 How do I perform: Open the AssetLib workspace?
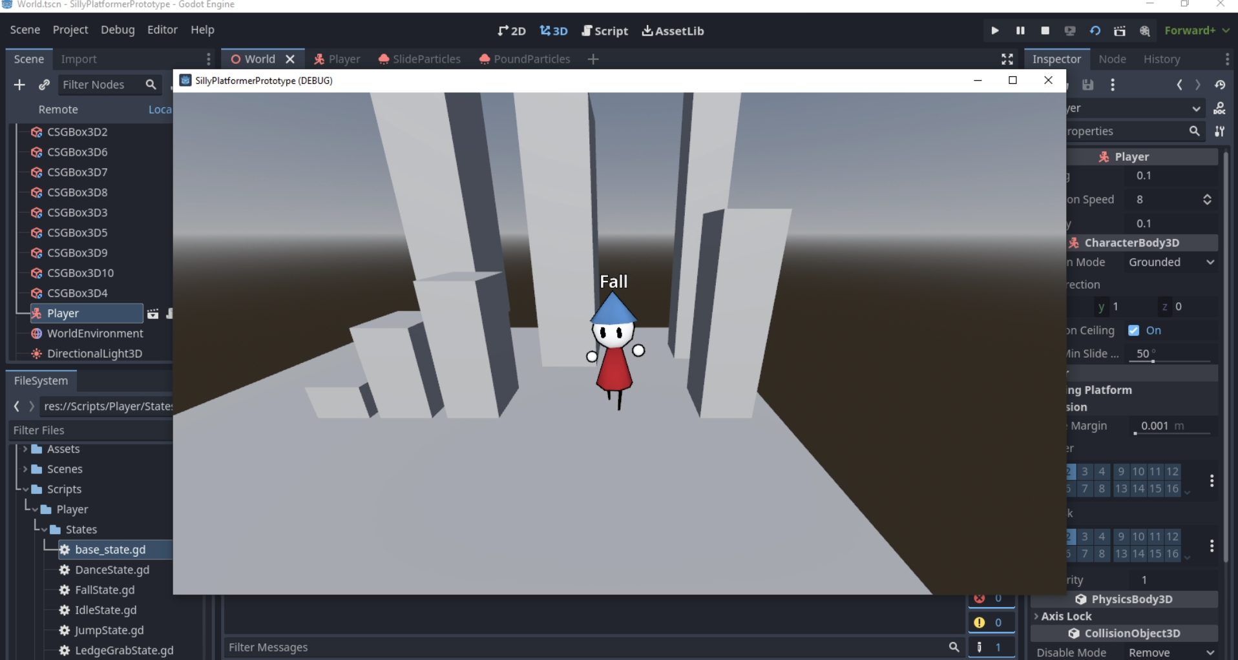(x=674, y=30)
